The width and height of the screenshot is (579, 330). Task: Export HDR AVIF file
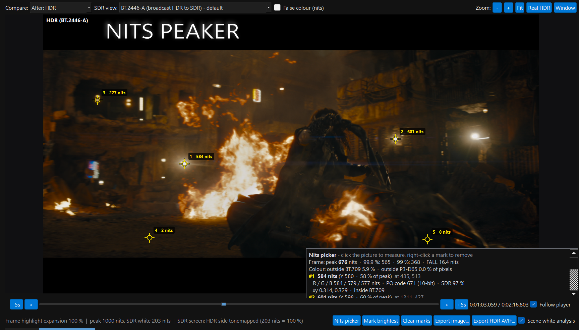click(494, 321)
